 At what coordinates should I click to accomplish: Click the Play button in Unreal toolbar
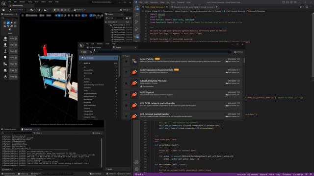(x=54, y=10)
